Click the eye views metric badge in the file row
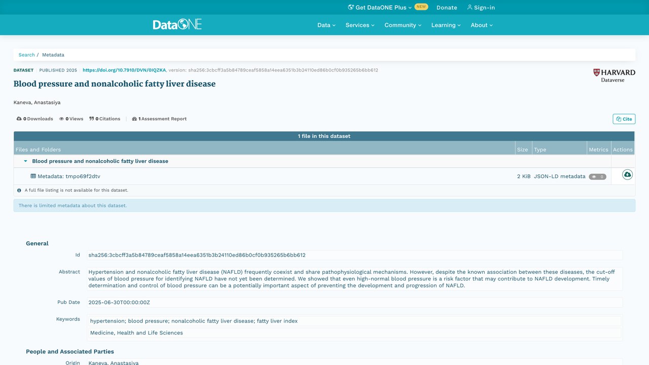The height and width of the screenshot is (365, 649). click(597, 177)
